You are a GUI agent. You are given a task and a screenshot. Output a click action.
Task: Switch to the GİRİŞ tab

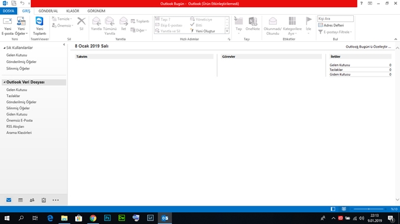click(26, 11)
